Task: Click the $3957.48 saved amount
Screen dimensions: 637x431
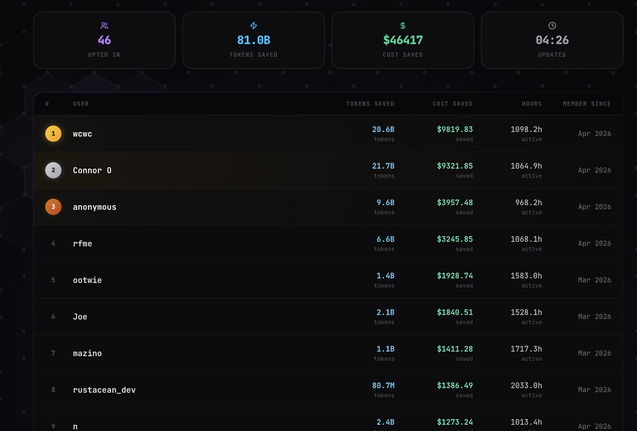Action: click(455, 203)
